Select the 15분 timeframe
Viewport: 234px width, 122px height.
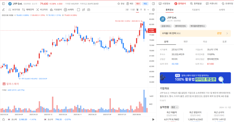tap(132, 10)
